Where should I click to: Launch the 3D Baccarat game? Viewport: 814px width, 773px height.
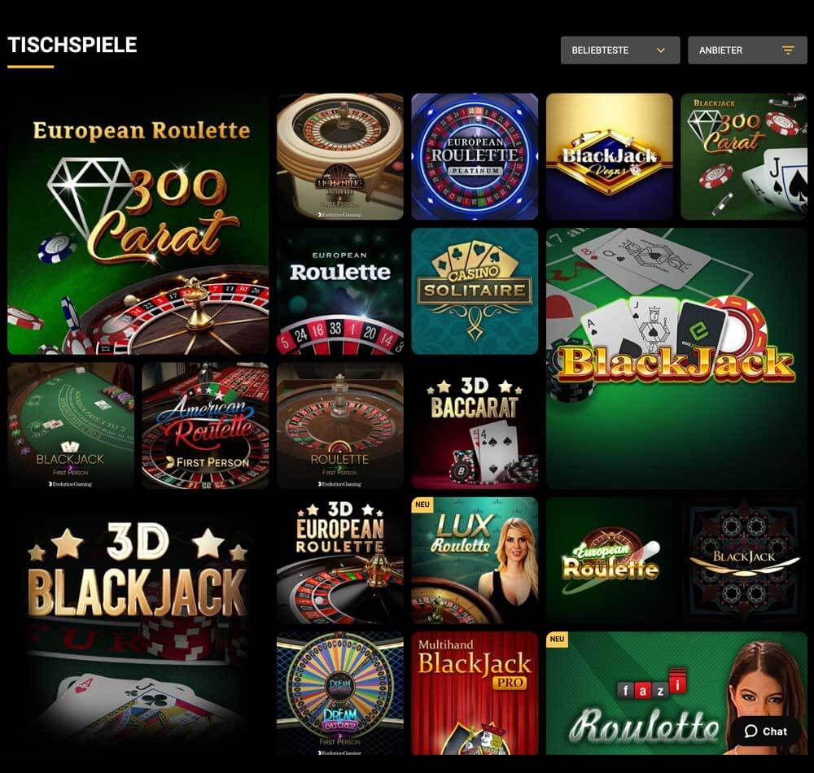[475, 426]
